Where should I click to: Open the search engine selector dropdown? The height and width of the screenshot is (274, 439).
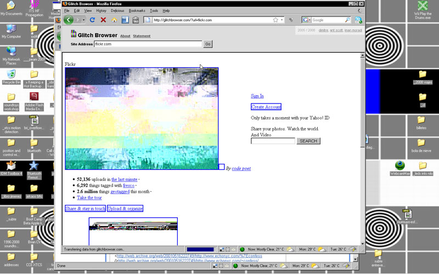tap(307, 20)
